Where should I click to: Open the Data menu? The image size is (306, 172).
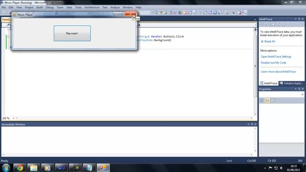[x=69, y=8]
